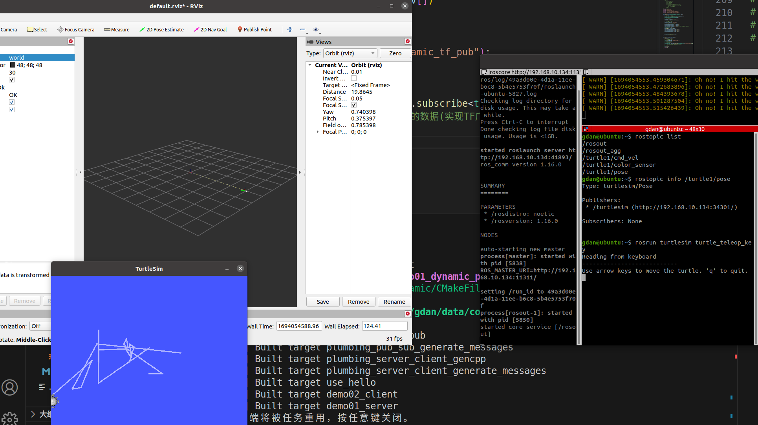Open the Orbit (rviz) view type dropdown
Image resolution: width=758 pixels, height=425 pixels.
[x=350, y=53]
